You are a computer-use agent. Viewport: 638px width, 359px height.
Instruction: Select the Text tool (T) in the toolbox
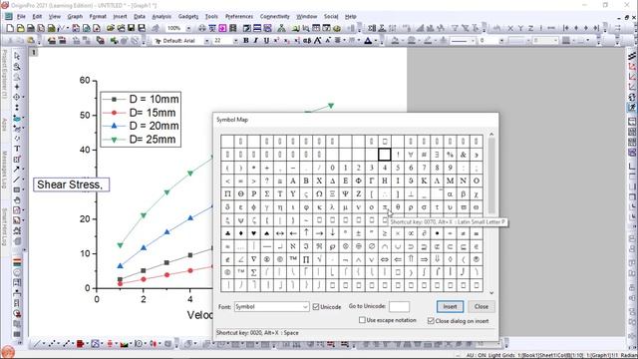tap(17, 149)
